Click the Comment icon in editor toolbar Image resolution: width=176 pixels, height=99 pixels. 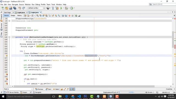(76, 16)
